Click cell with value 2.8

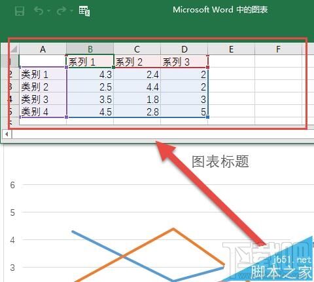point(137,111)
